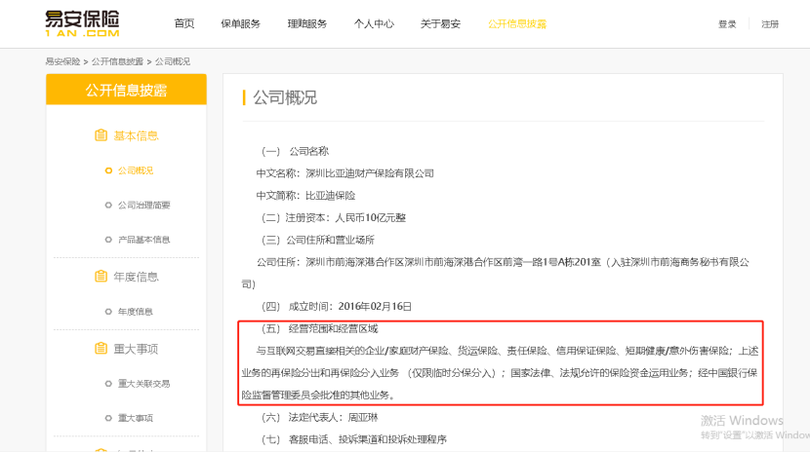The image size is (810, 452).
Task: Click the bullet circle next to 重大关联交易
Action: pos(108,383)
